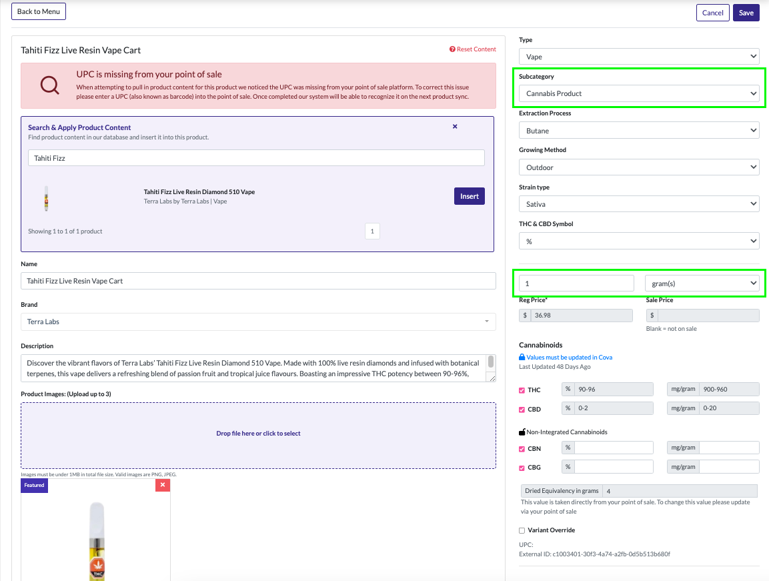Click the quantity field containing 1
Screen dimensions: 769x581
coord(576,283)
